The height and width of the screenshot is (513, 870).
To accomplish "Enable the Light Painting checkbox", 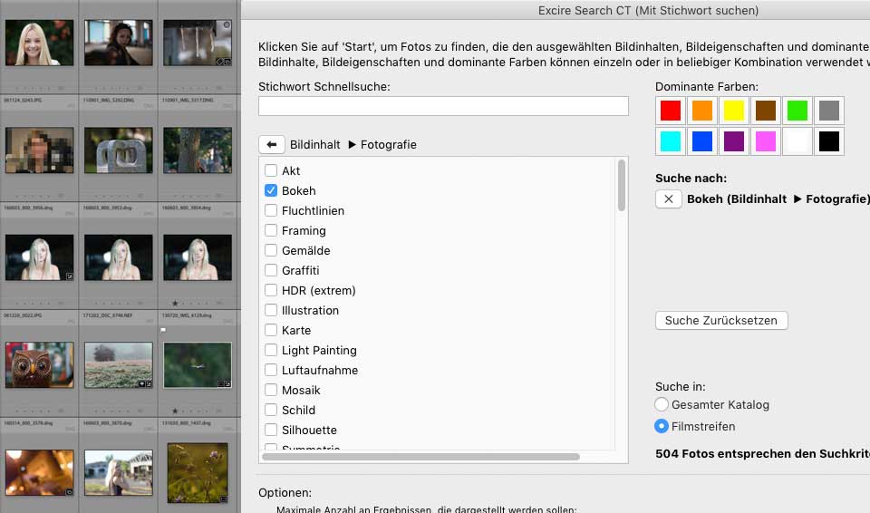I will pyautogui.click(x=271, y=351).
